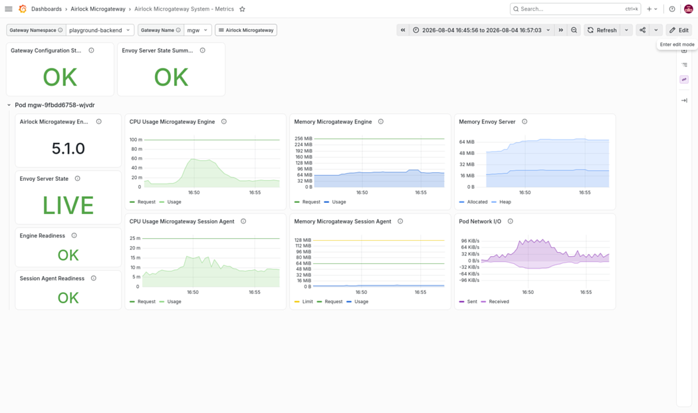Viewport: 698px width, 413px height.
Task: Collapse the Pod mgw-9fbdd6758-wjvdr row
Action: (9, 105)
